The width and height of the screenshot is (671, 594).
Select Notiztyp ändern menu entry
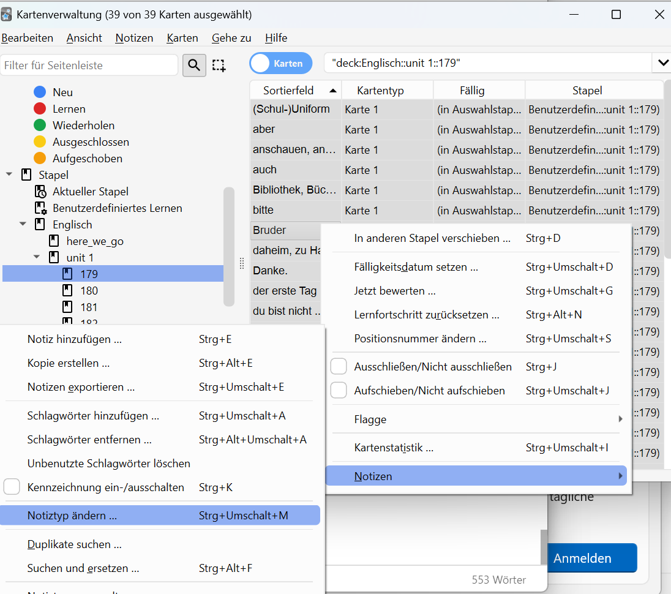click(160, 515)
